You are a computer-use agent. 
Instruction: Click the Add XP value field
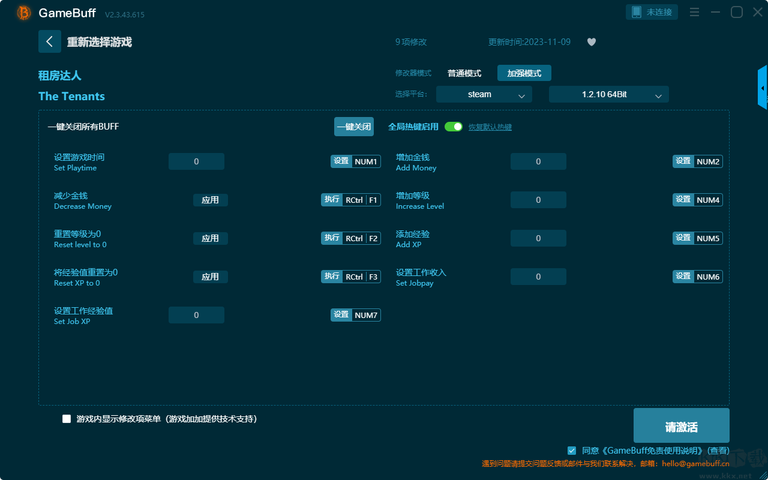coord(538,238)
